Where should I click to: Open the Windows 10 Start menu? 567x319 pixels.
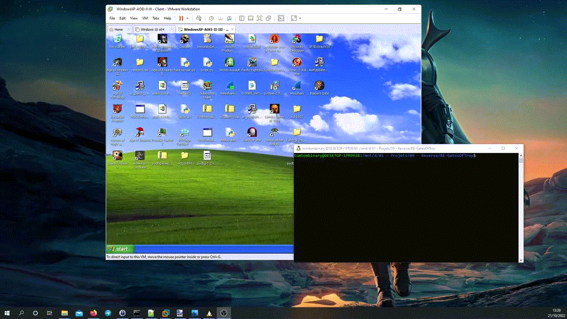coord(7,313)
